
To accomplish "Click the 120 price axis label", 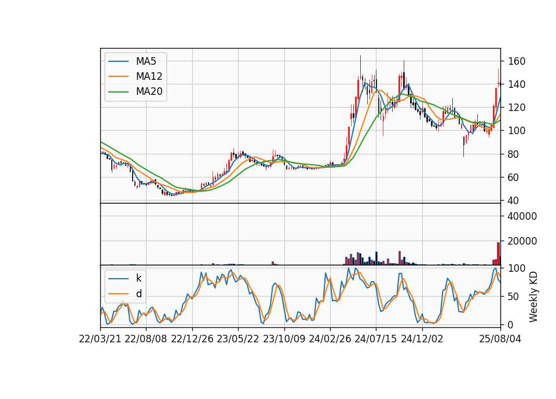I will click(x=517, y=108).
